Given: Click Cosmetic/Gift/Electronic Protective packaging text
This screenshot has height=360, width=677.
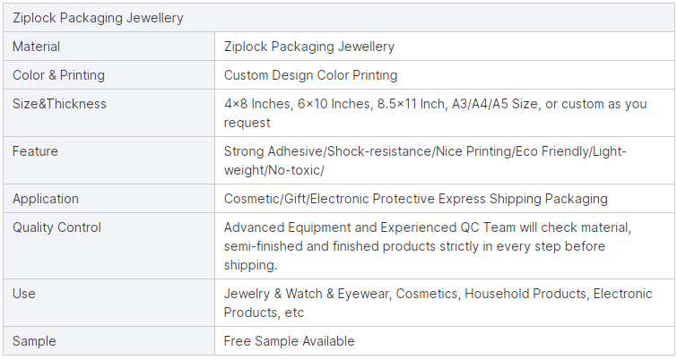Looking at the screenshot, I should click(x=415, y=199).
